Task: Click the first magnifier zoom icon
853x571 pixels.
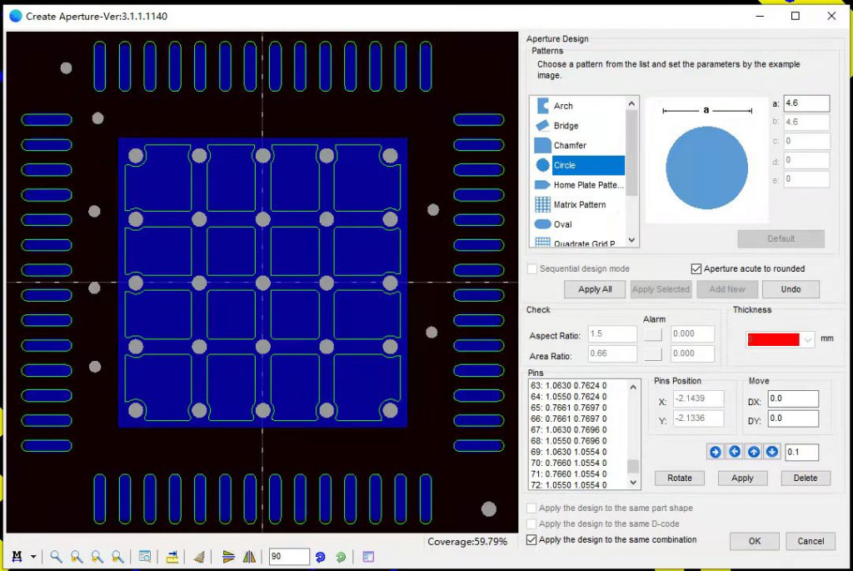Action: pyautogui.click(x=56, y=557)
